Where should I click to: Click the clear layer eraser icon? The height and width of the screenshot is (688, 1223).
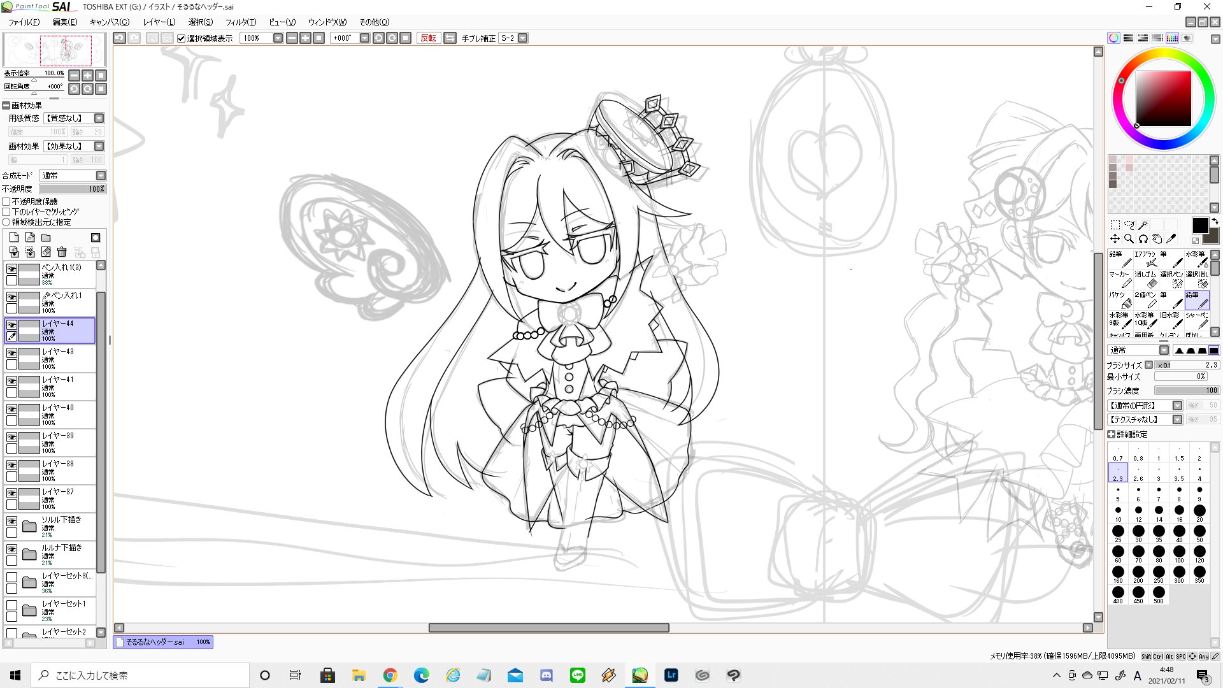(x=46, y=252)
